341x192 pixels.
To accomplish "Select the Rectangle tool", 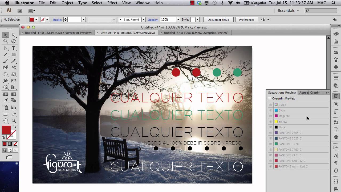I will pos(14,55).
